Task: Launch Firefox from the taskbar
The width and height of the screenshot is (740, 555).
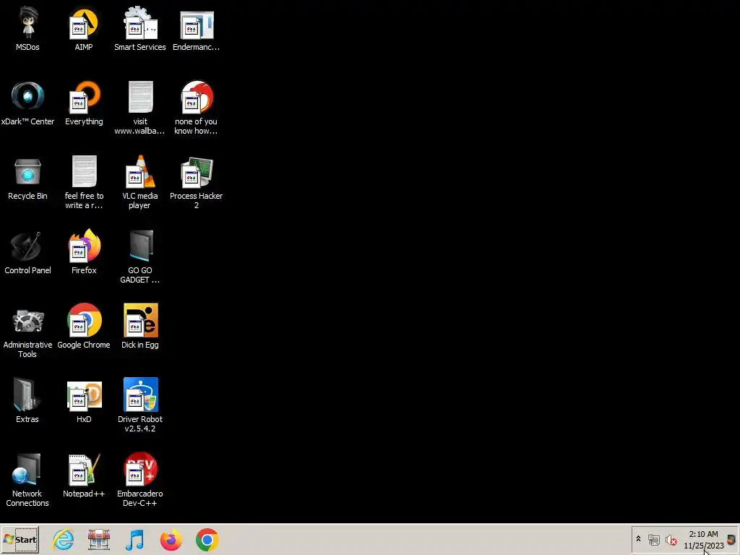Action: coord(171,540)
